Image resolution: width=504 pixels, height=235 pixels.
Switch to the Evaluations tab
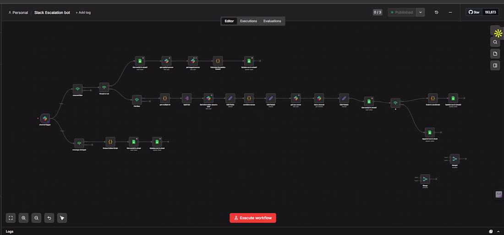tap(272, 21)
